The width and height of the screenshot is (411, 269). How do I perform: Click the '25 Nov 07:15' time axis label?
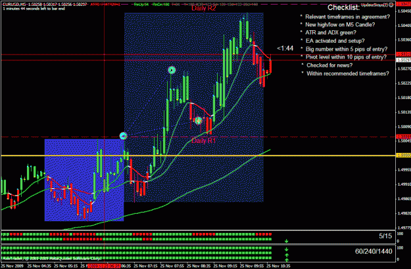coord(145,266)
